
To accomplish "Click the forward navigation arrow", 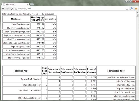I will pos(8,9).
